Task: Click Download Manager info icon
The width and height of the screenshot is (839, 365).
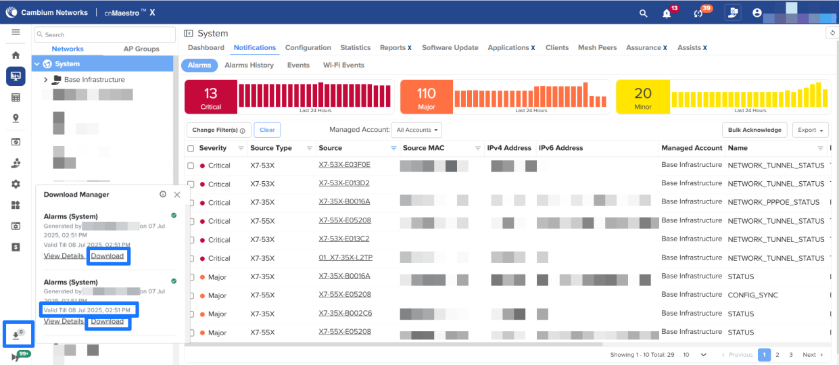Action: [163, 195]
